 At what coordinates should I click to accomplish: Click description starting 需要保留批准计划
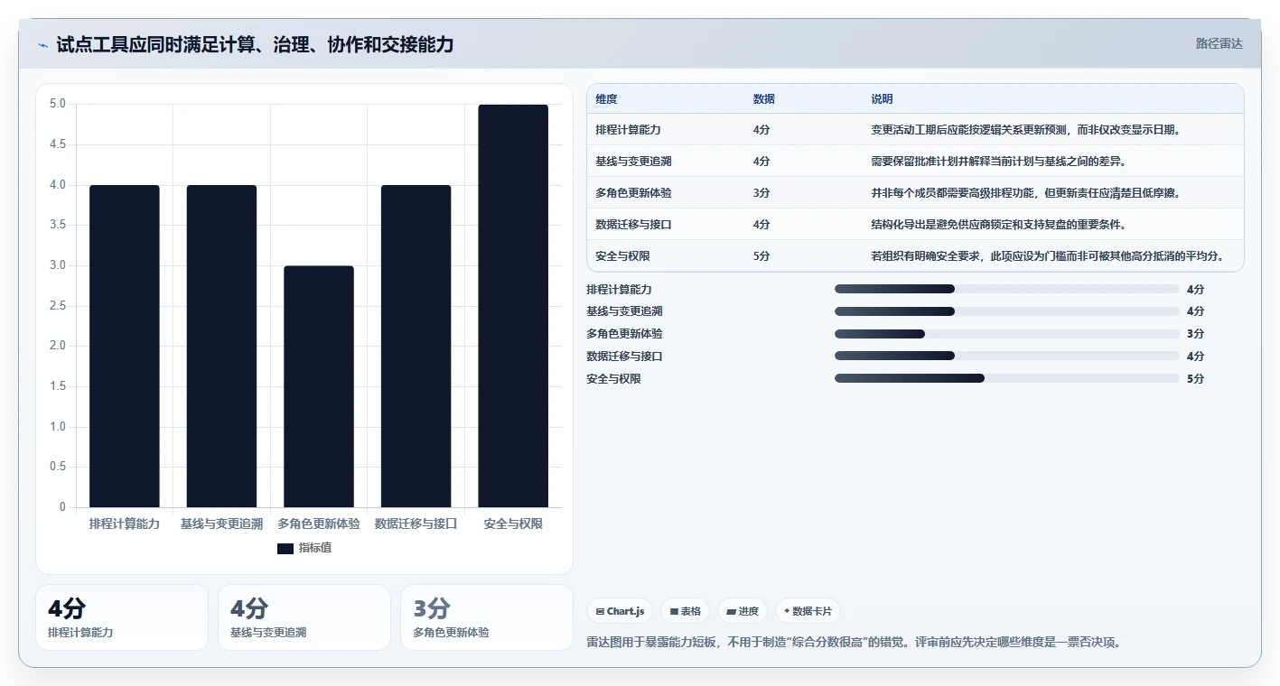coord(998,162)
